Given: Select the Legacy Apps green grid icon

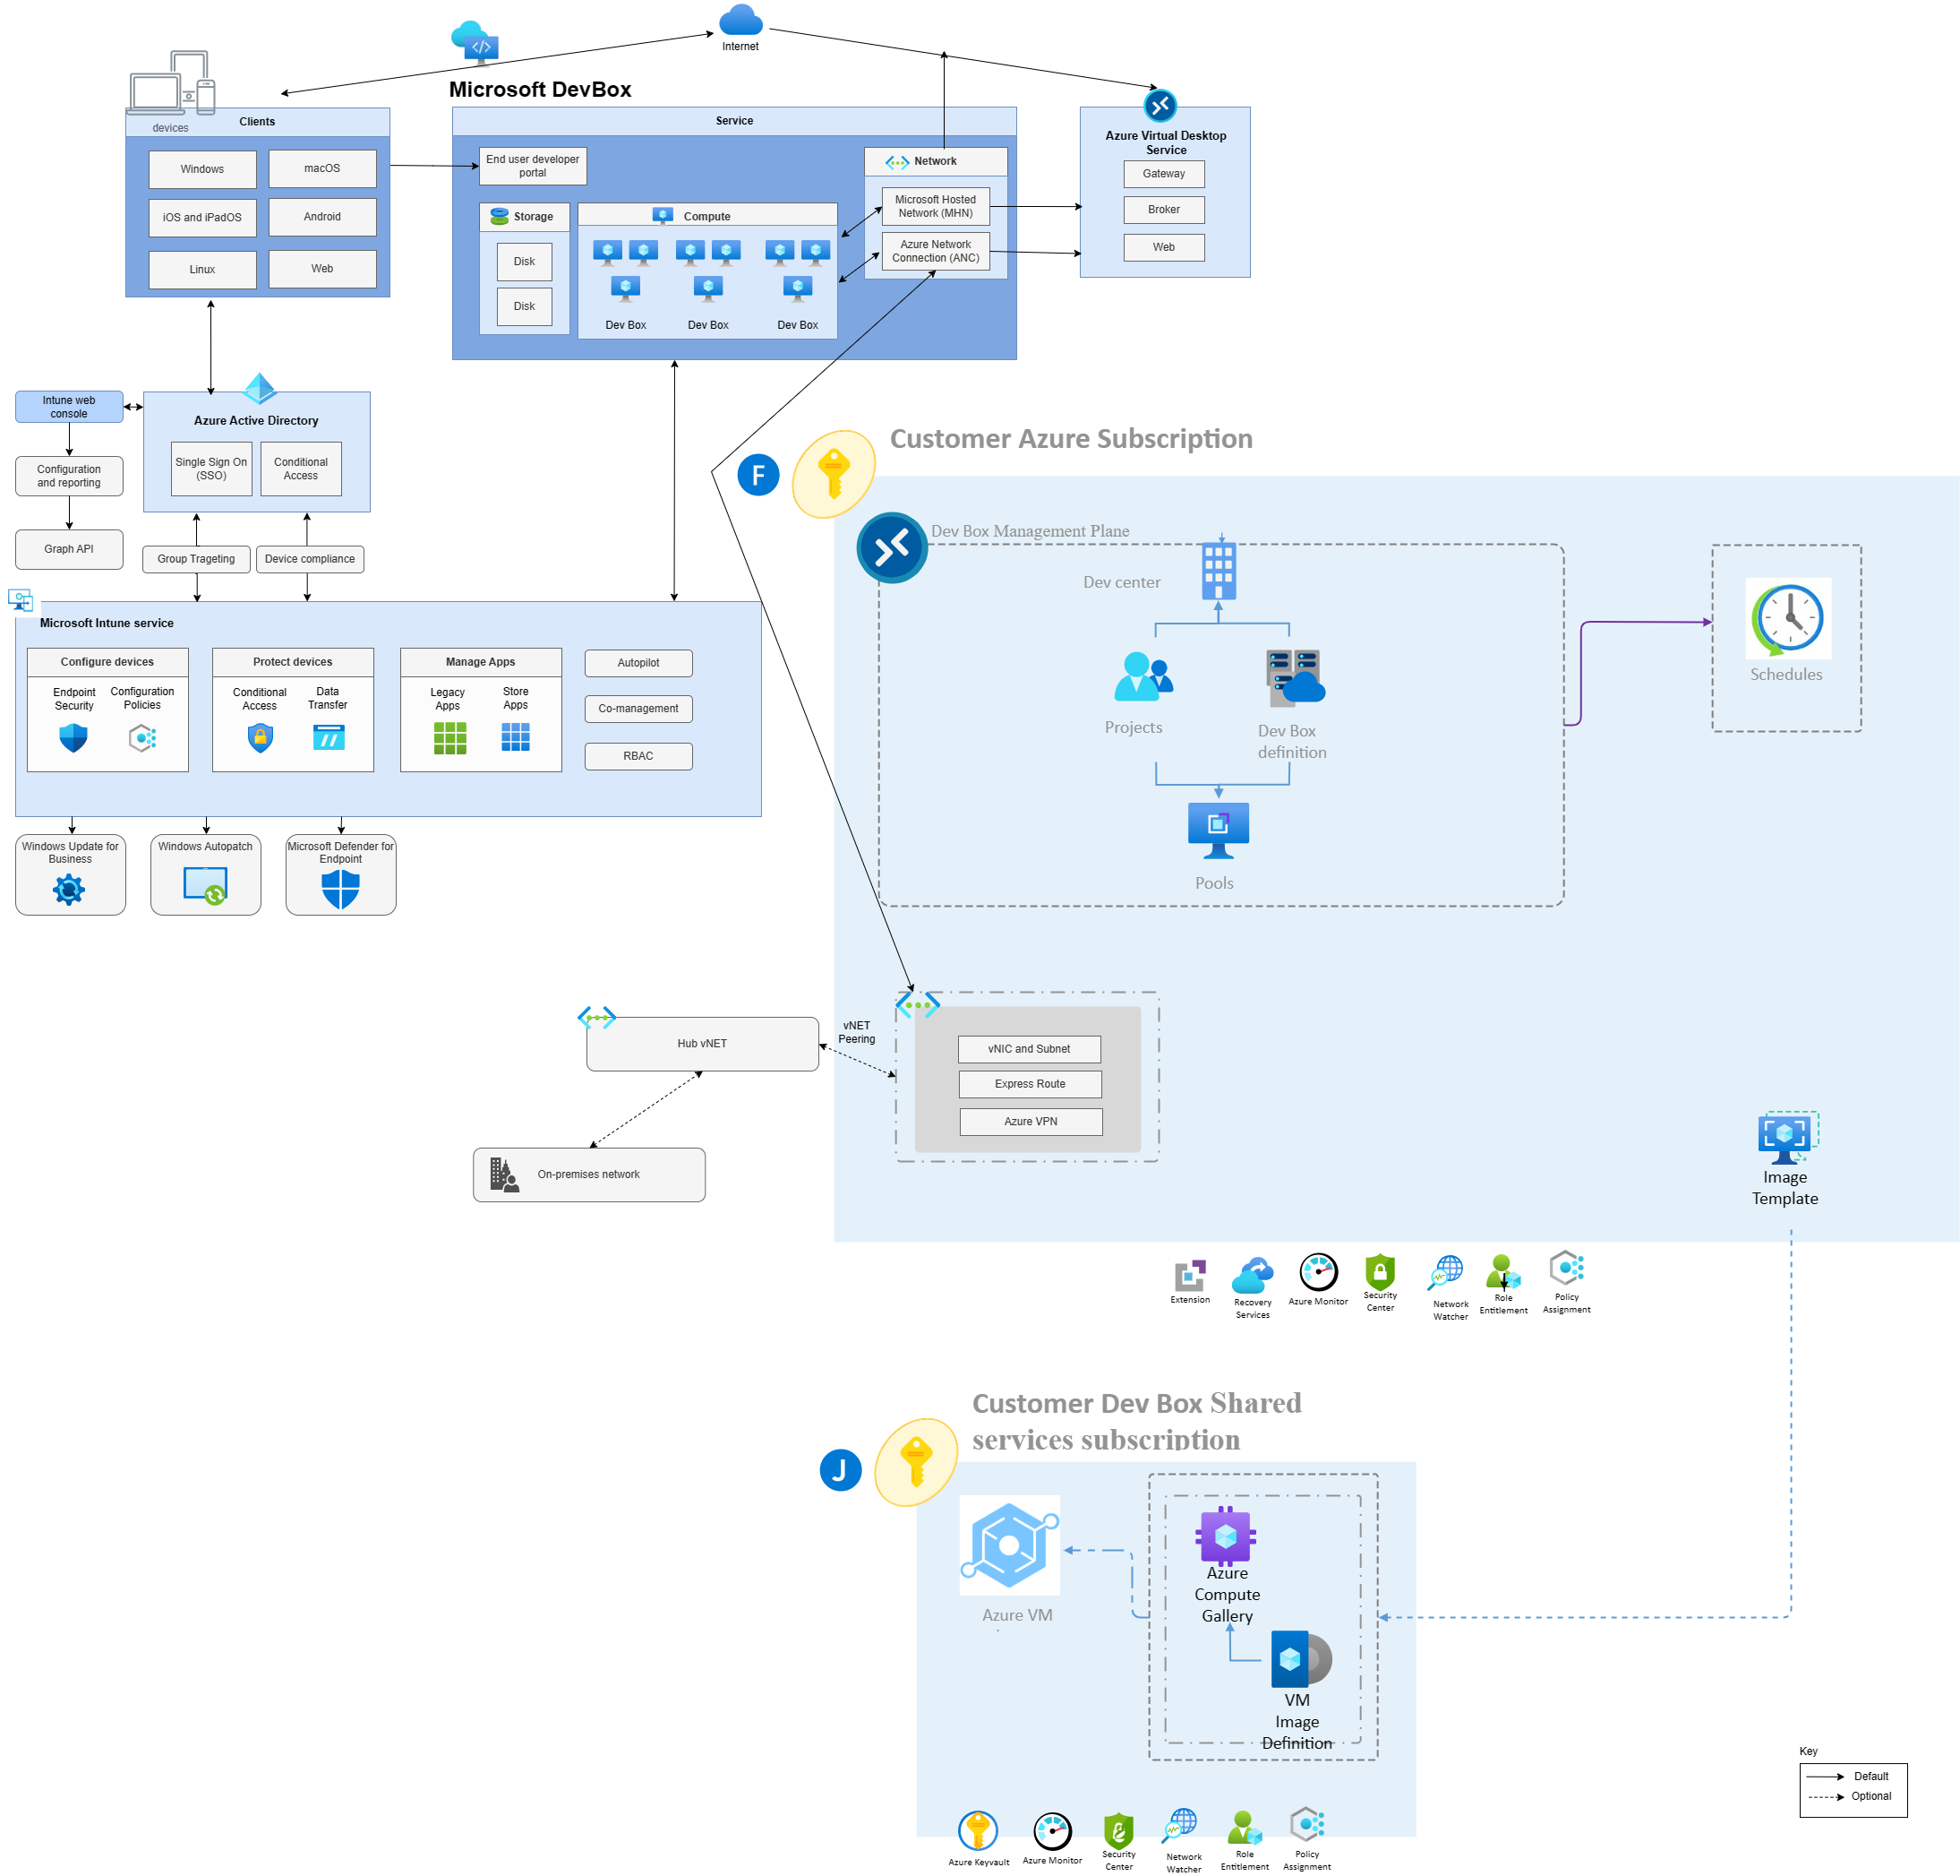Looking at the screenshot, I should click(x=449, y=738).
